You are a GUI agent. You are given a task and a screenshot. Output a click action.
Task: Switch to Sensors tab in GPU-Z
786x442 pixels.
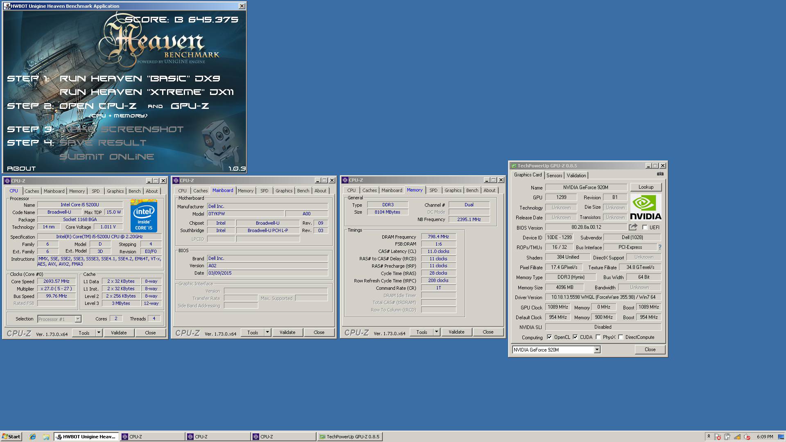[554, 176]
